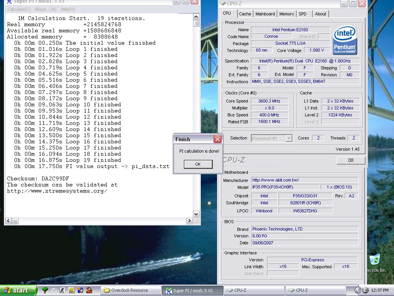
Task: Click the Super PI title bar icon
Action: pos(9,2)
